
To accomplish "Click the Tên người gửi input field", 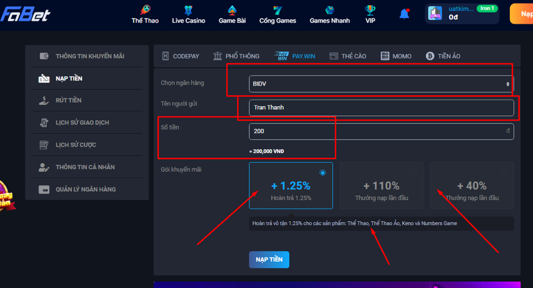I will [381, 107].
